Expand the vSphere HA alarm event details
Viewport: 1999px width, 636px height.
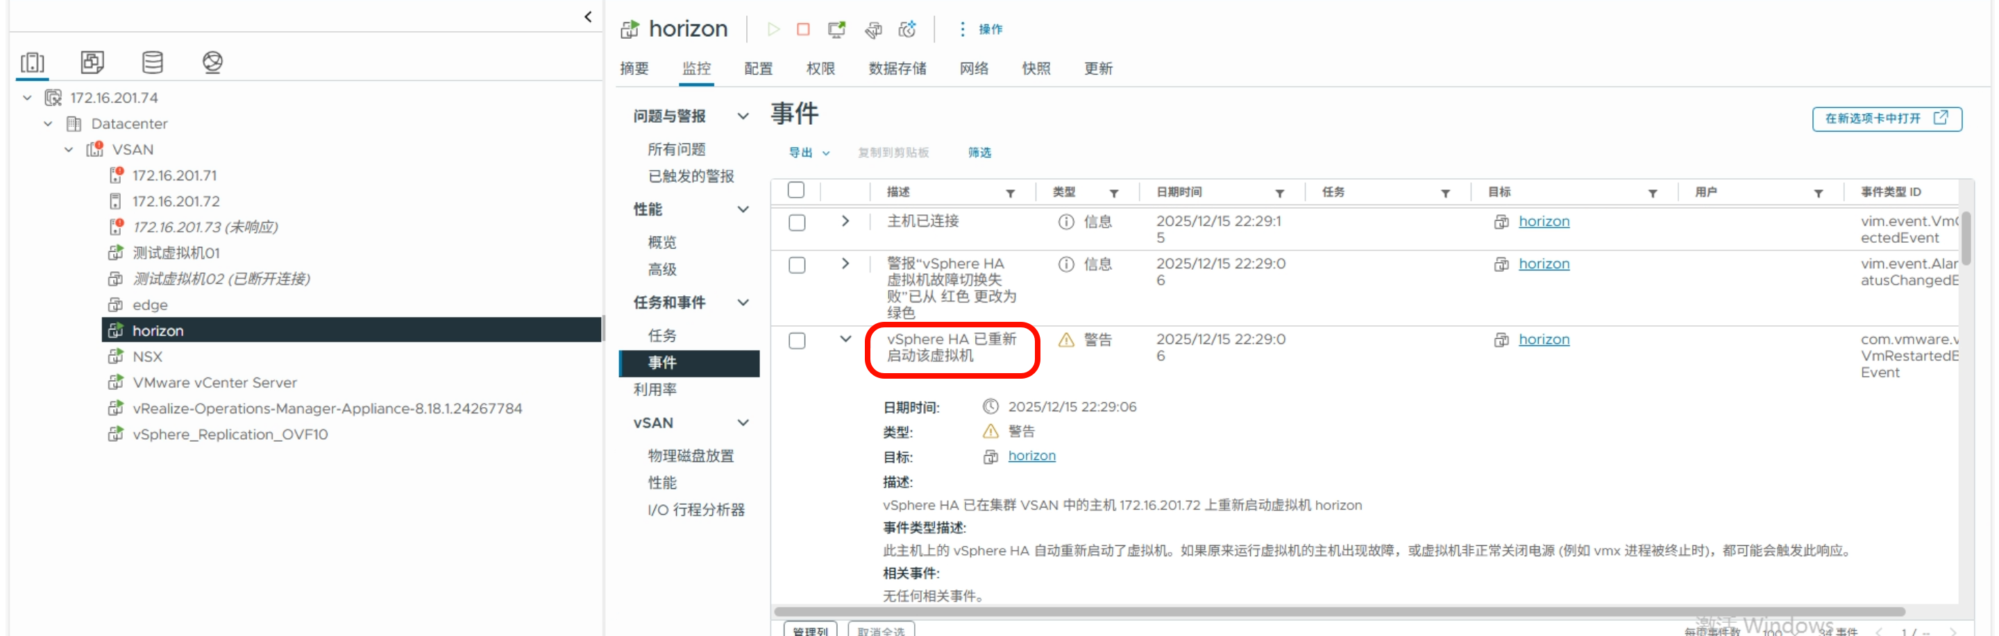845,264
